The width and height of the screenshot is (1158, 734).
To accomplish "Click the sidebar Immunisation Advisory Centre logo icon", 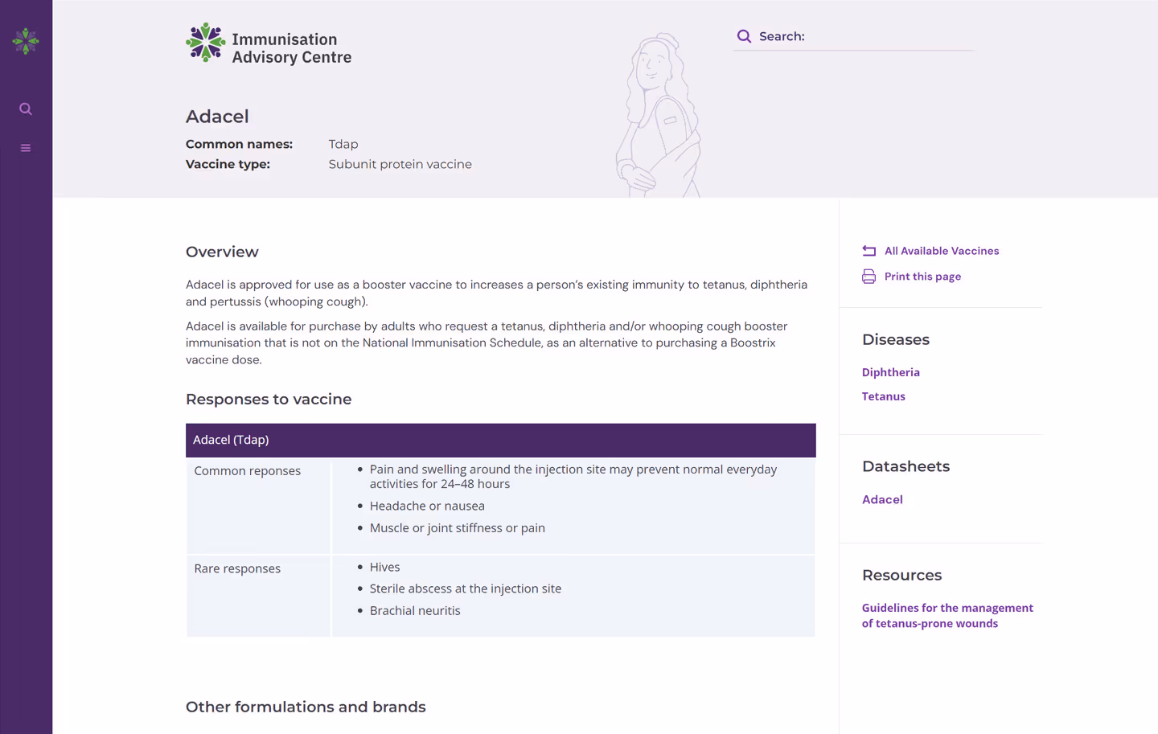I will coord(26,41).
